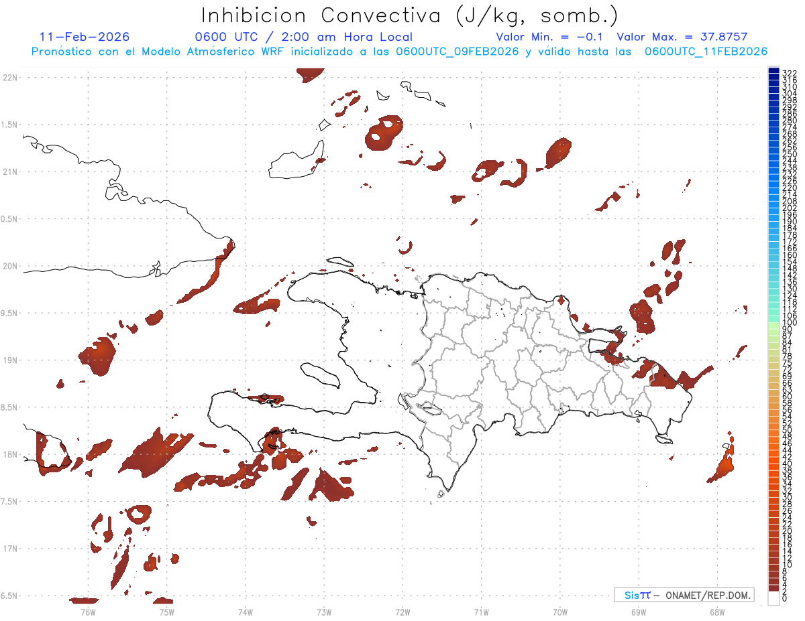805x621 pixels.
Task: Click the 'Valor Max. = 37.8757' text
Action: coord(682,37)
